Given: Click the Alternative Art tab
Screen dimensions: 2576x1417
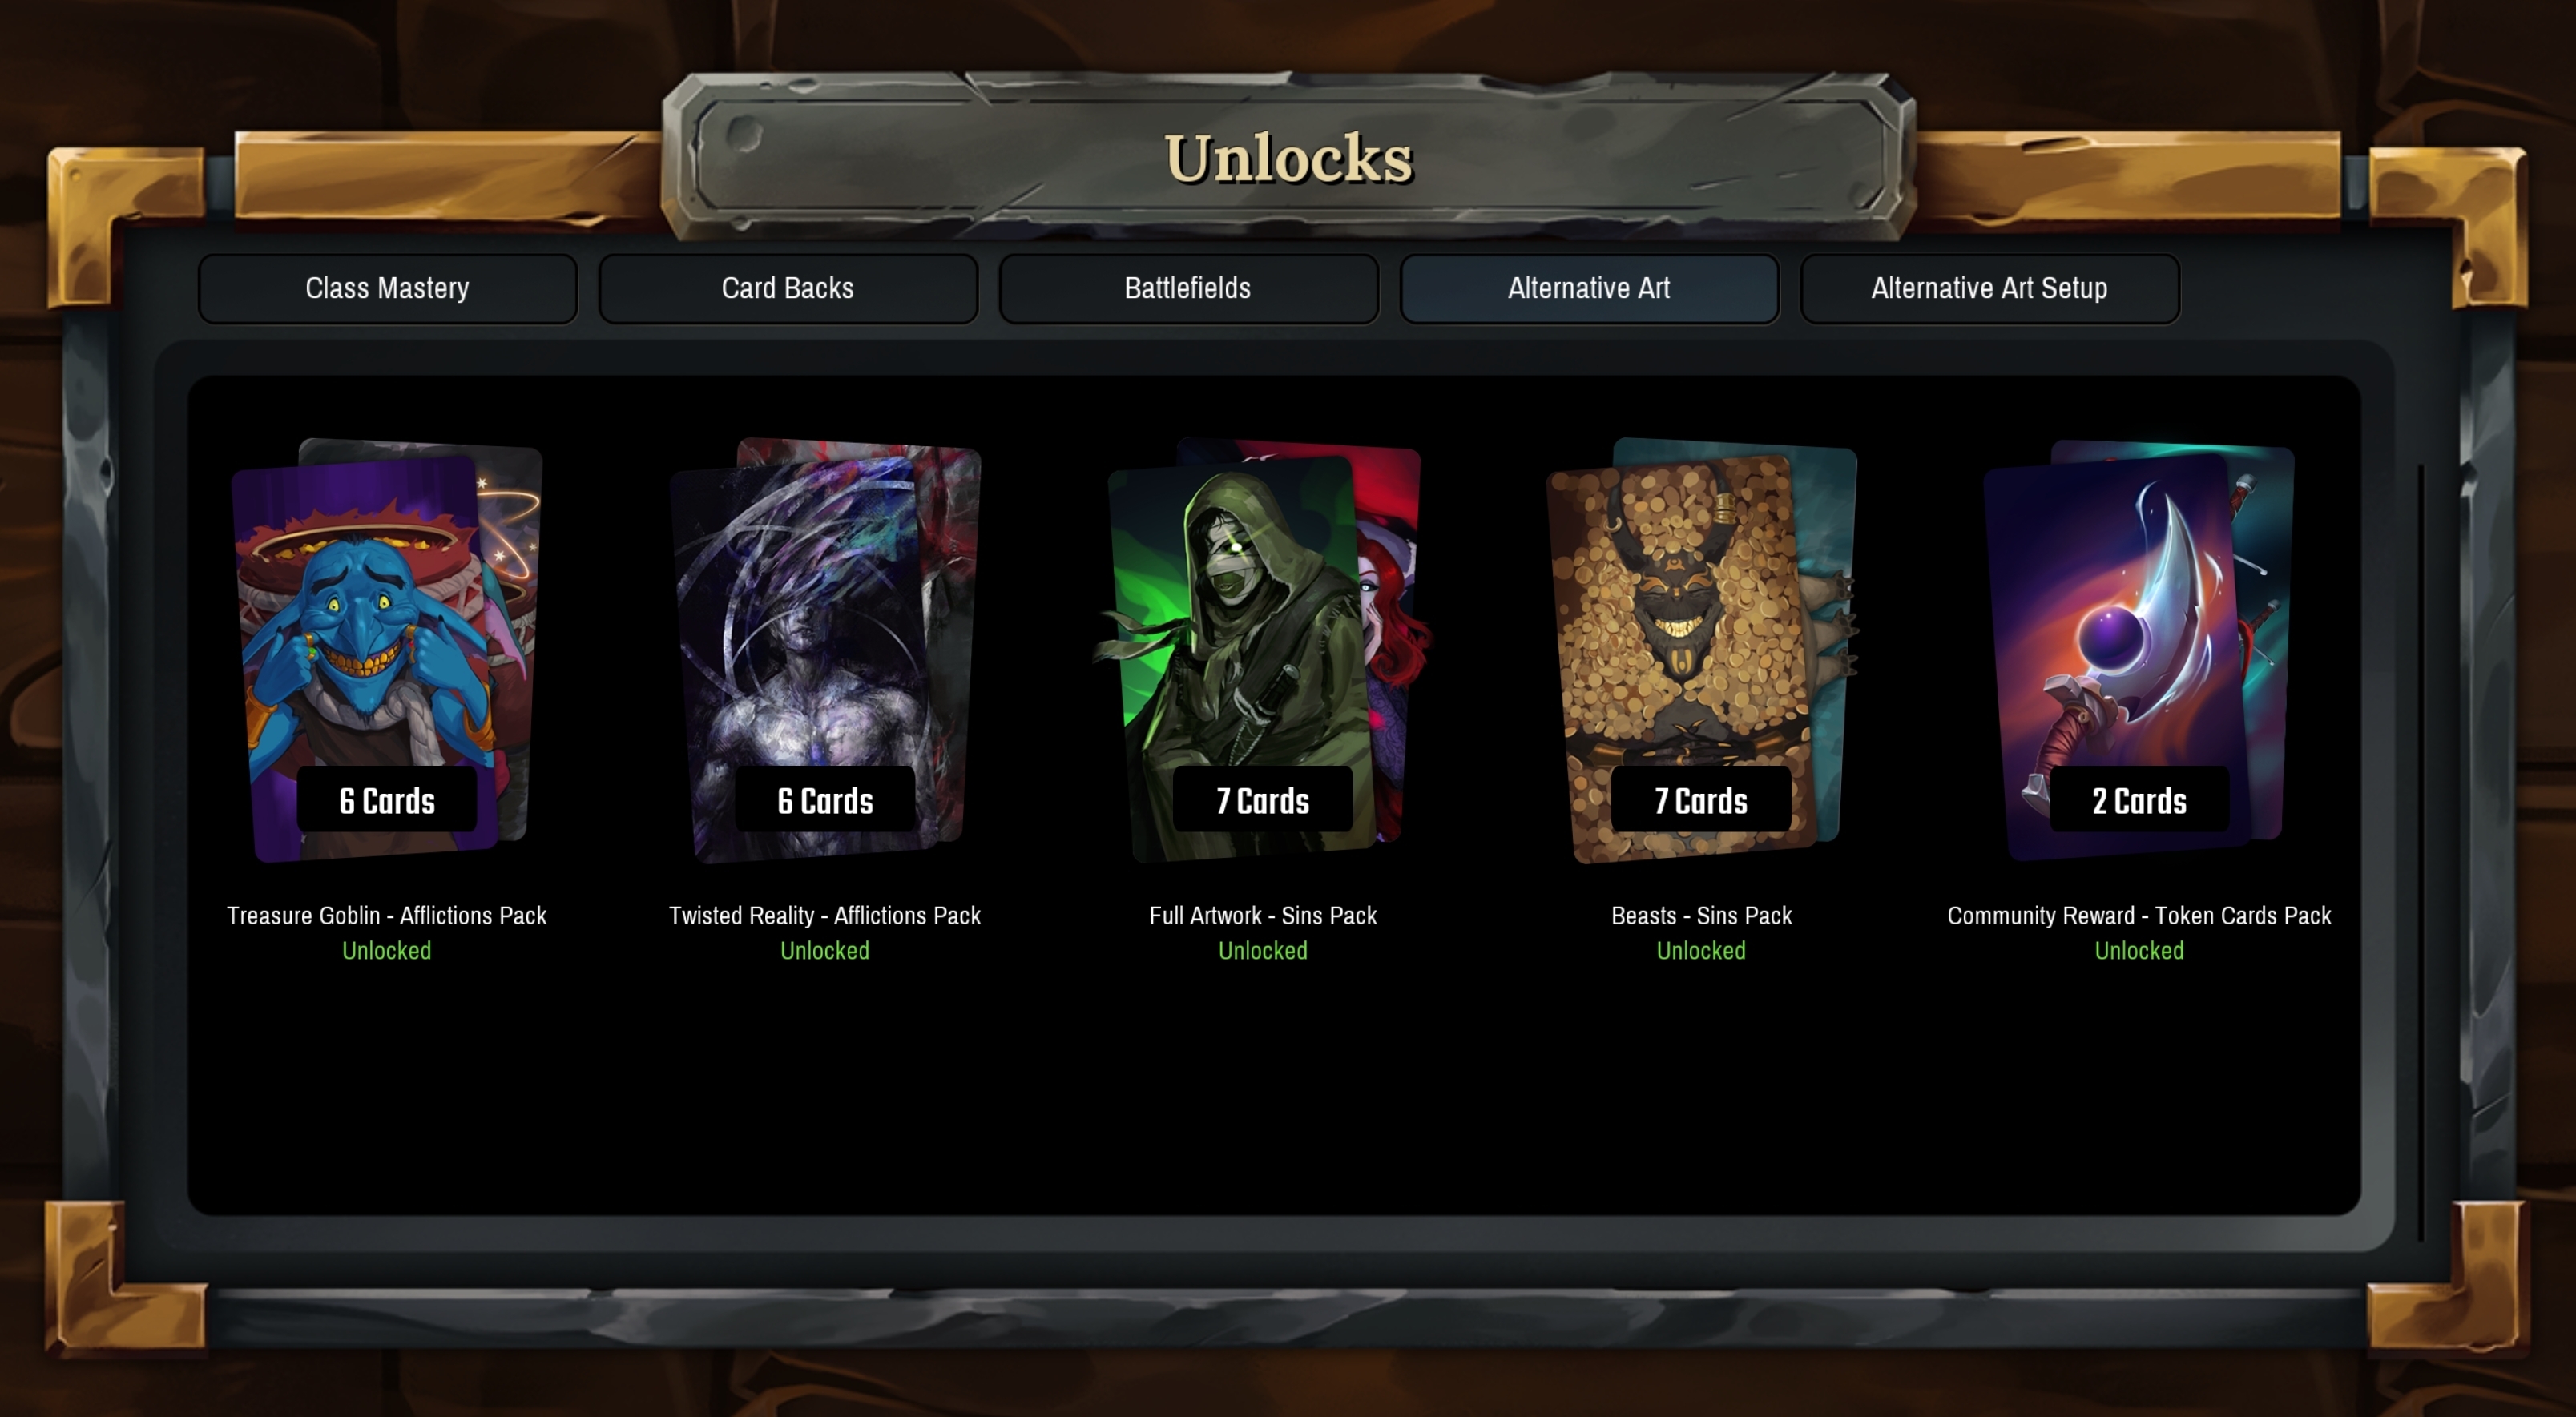Looking at the screenshot, I should coord(1589,288).
